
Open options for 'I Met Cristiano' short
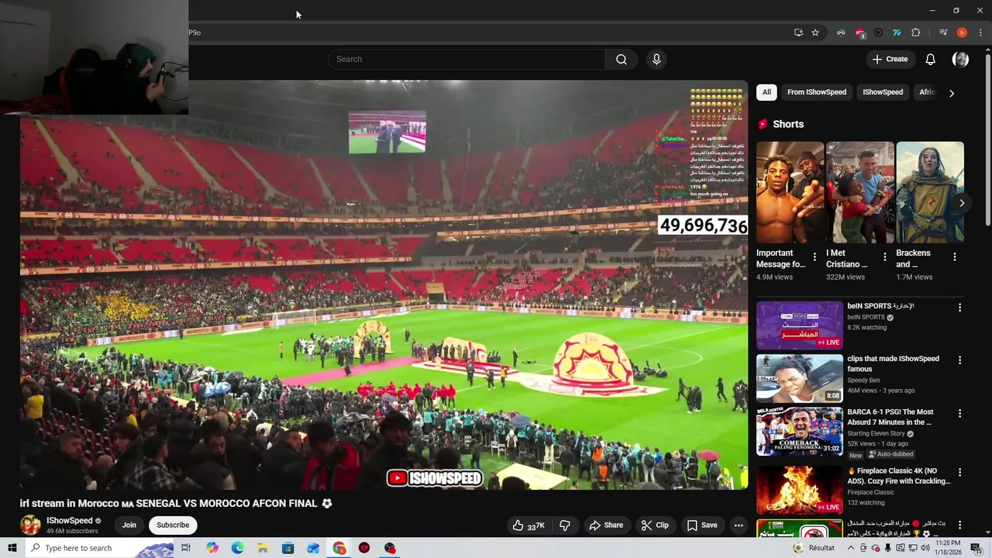point(884,257)
